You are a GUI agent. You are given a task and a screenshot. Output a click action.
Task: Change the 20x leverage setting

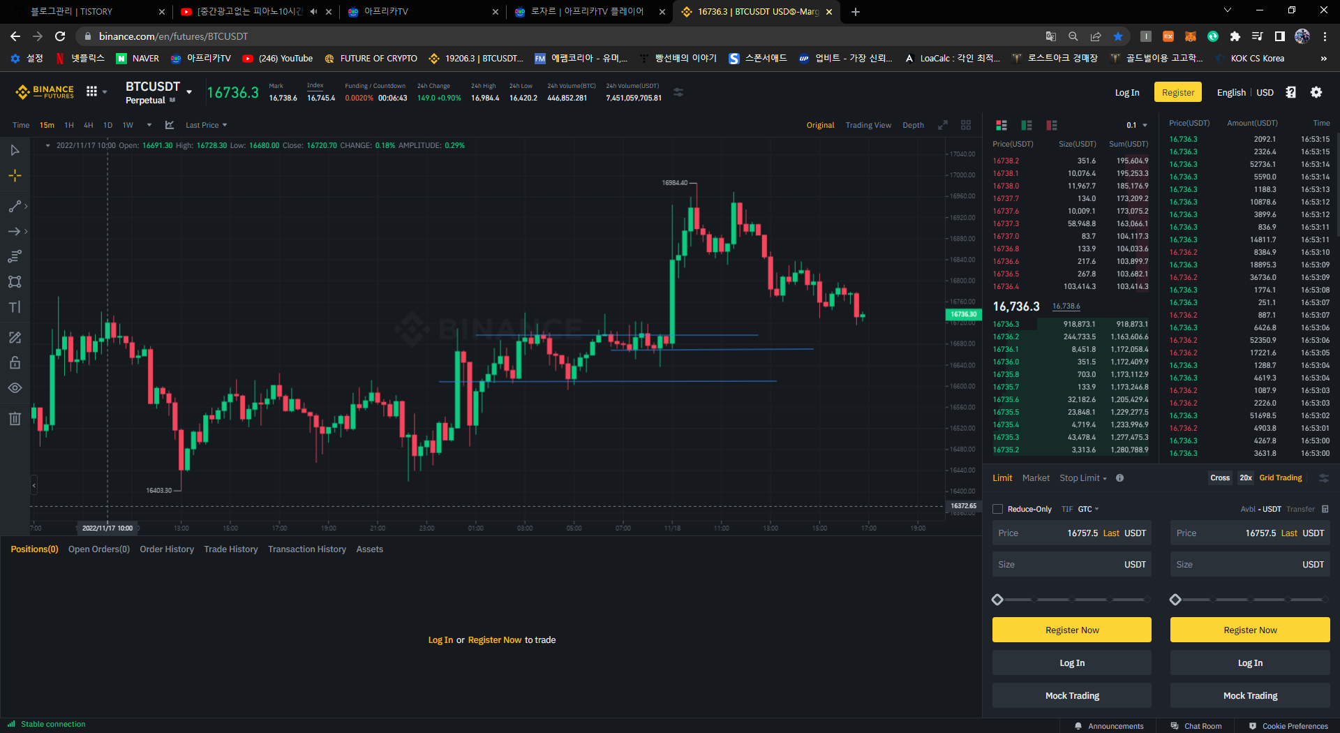pos(1246,478)
